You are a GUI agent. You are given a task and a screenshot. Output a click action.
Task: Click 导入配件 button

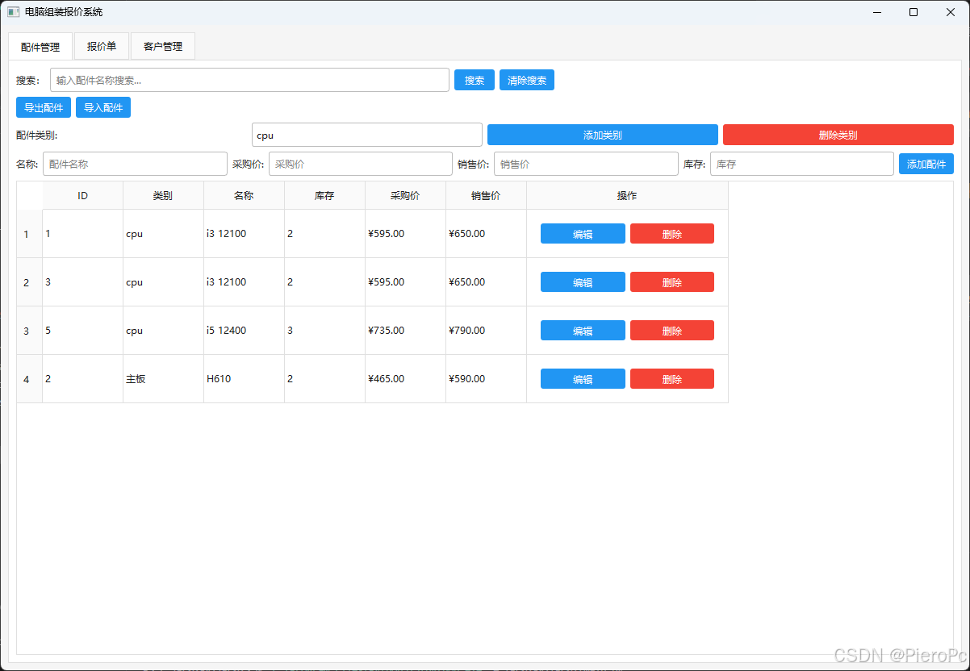pos(103,107)
